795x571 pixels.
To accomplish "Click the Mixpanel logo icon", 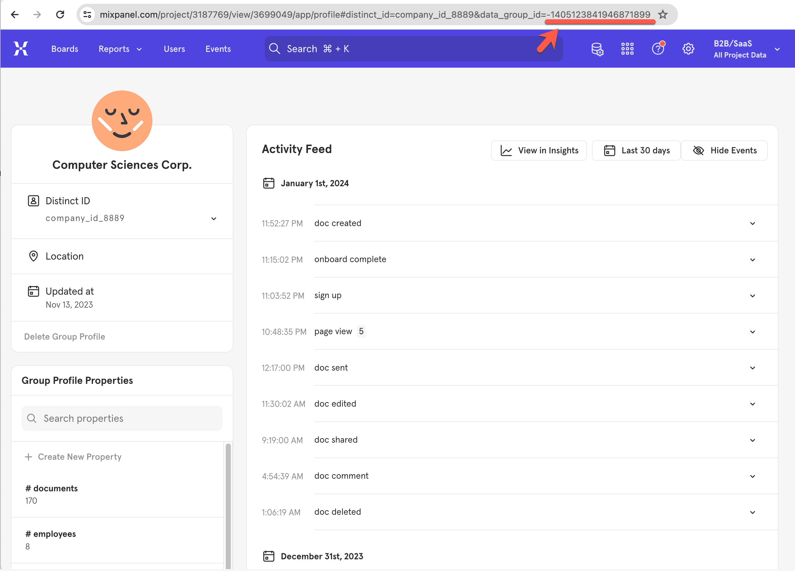I will click(21, 48).
